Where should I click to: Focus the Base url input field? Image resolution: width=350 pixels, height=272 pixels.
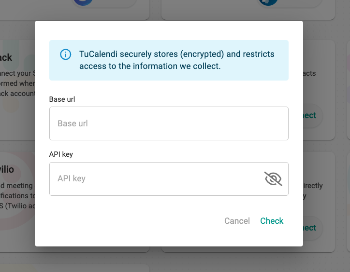click(x=169, y=123)
